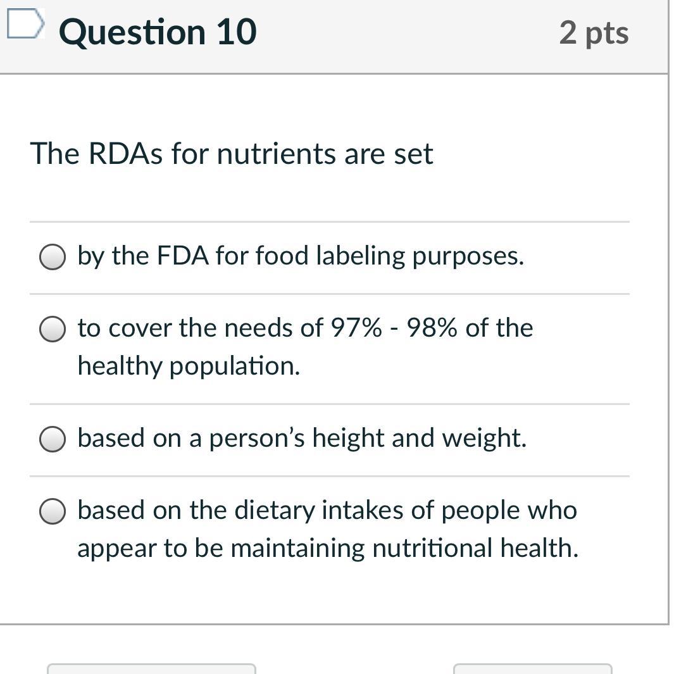Click the answer text 'based on a person's height and weight.'
The height and width of the screenshot is (674, 674).
302,438
